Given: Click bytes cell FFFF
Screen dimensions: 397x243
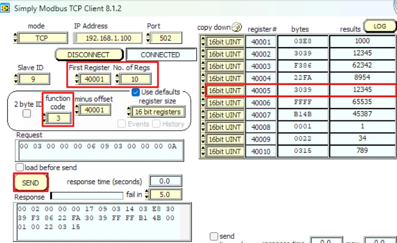Looking at the screenshot, I should pos(303,102).
